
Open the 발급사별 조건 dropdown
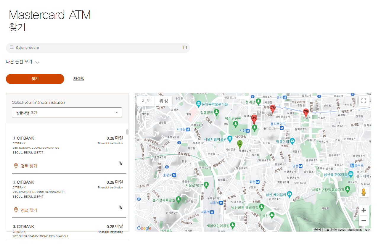click(67, 112)
